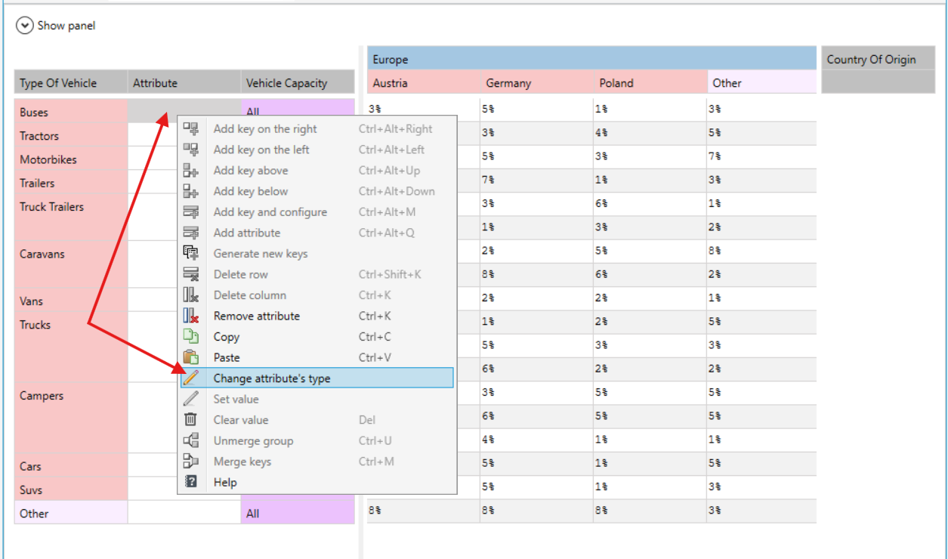Click the Paste clipboard icon
Screen dimensions: 948x559
pyautogui.click(x=191, y=357)
